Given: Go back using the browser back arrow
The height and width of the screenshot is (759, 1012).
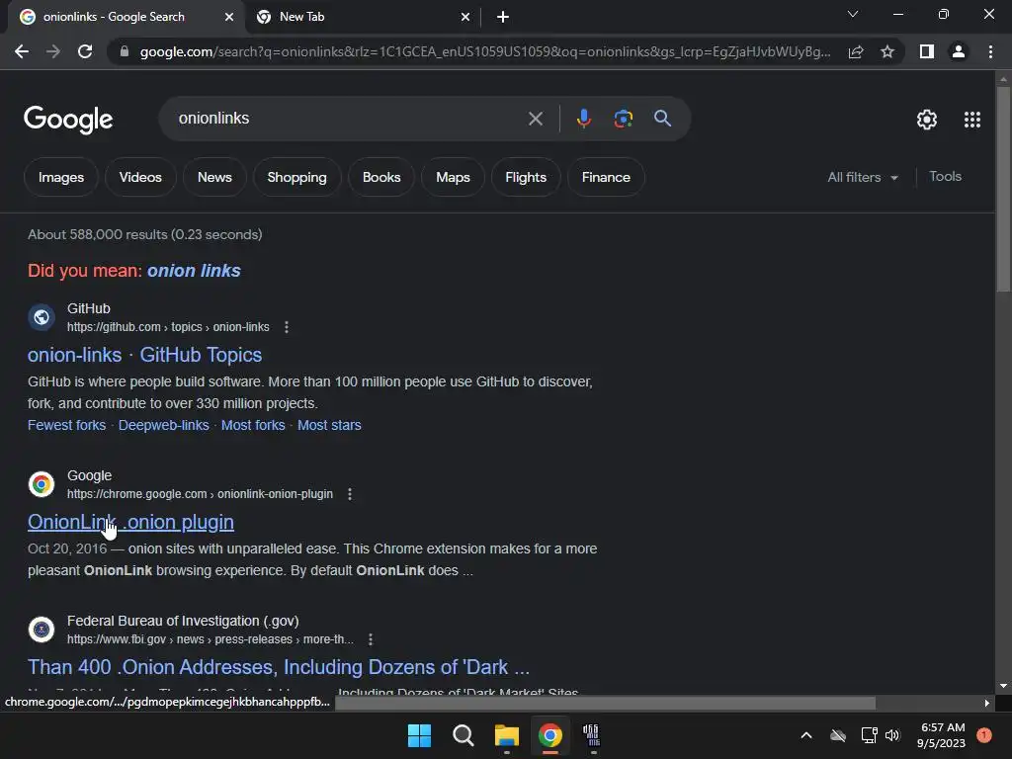Looking at the screenshot, I should click(x=22, y=51).
